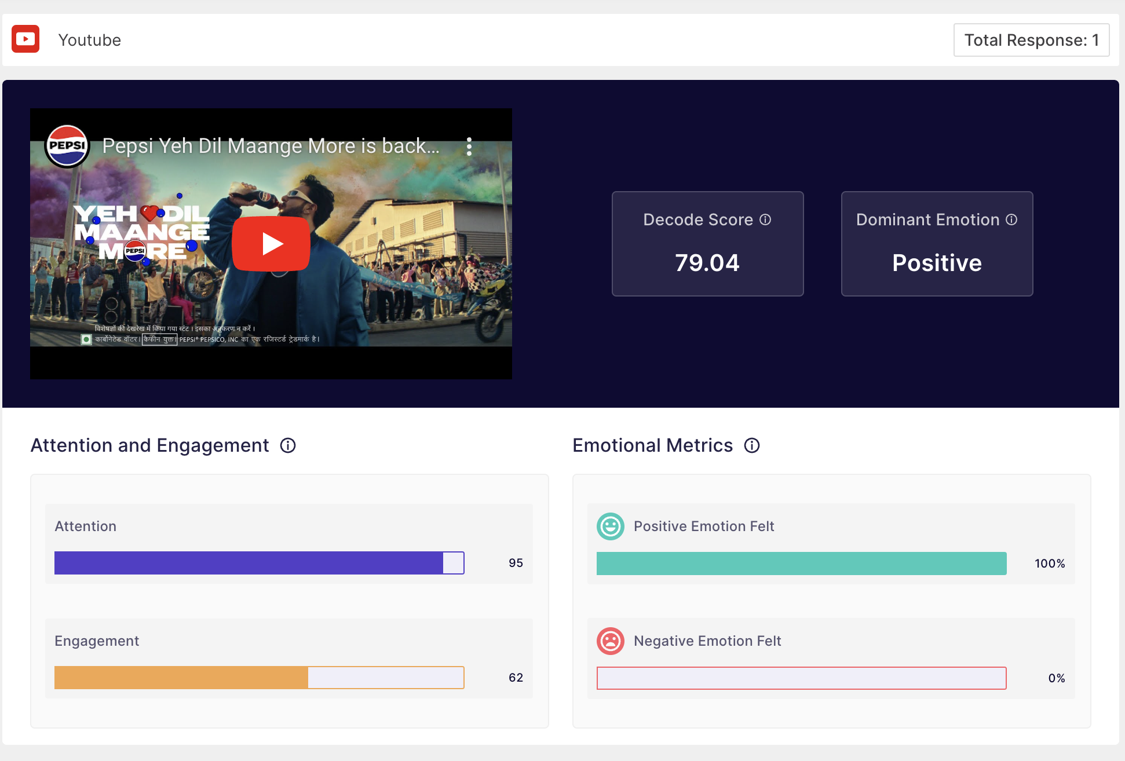
Task: Play the Pepsi video
Action: [271, 243]
